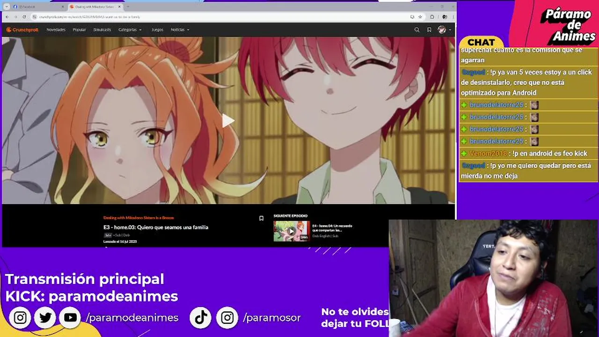Open the Popular page

[x=79, y=29]
